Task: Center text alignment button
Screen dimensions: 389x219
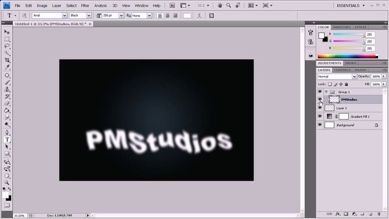Action: (168, 16)
